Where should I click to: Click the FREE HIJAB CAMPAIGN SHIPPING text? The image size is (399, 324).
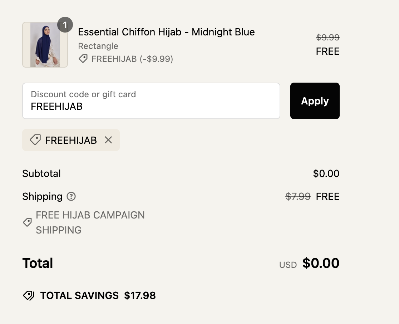click(x=90, y=222)
